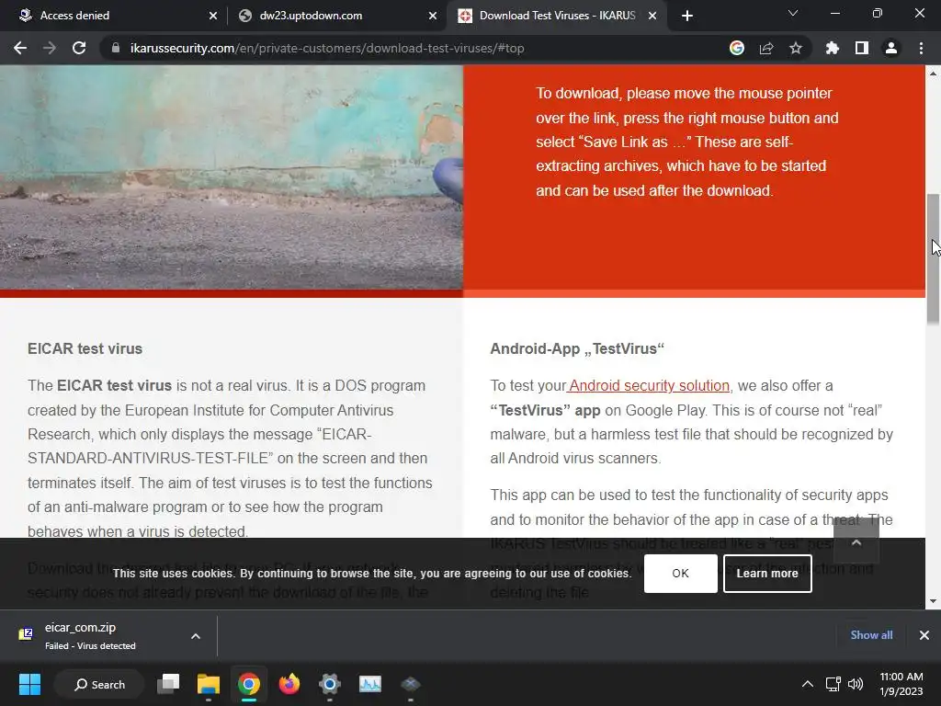The height and width of the screenshot is (706, 941).
Task: Switch to the dw23.uptodown.com tab
Action: point(336,16)
